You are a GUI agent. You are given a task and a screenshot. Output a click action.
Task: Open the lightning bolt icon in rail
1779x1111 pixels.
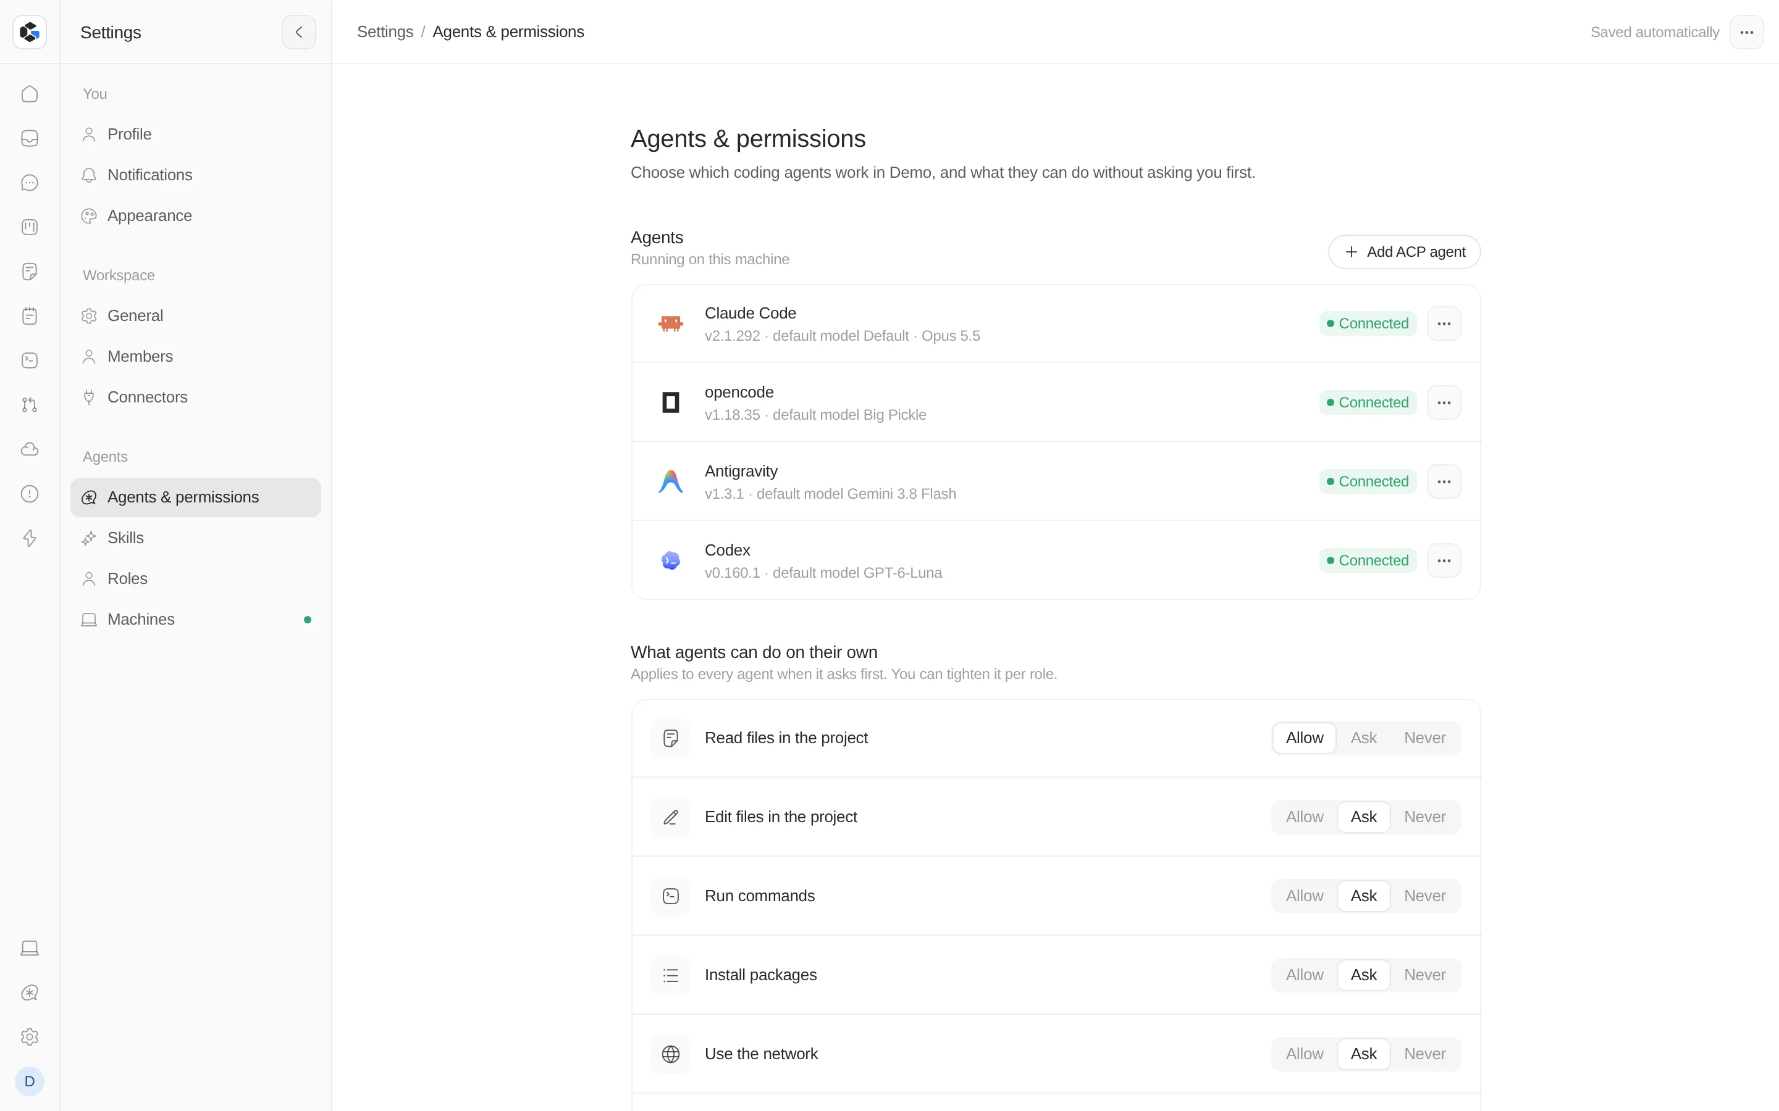(30, 538)
